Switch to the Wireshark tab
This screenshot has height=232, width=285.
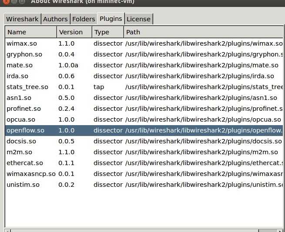(22, 19)
